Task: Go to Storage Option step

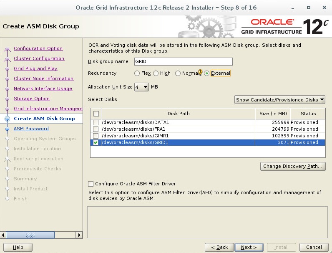Action: coord(32,99)
